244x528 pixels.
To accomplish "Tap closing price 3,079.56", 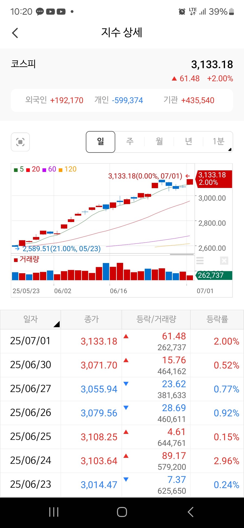I will pyautogui.click(x=99, y=413).
